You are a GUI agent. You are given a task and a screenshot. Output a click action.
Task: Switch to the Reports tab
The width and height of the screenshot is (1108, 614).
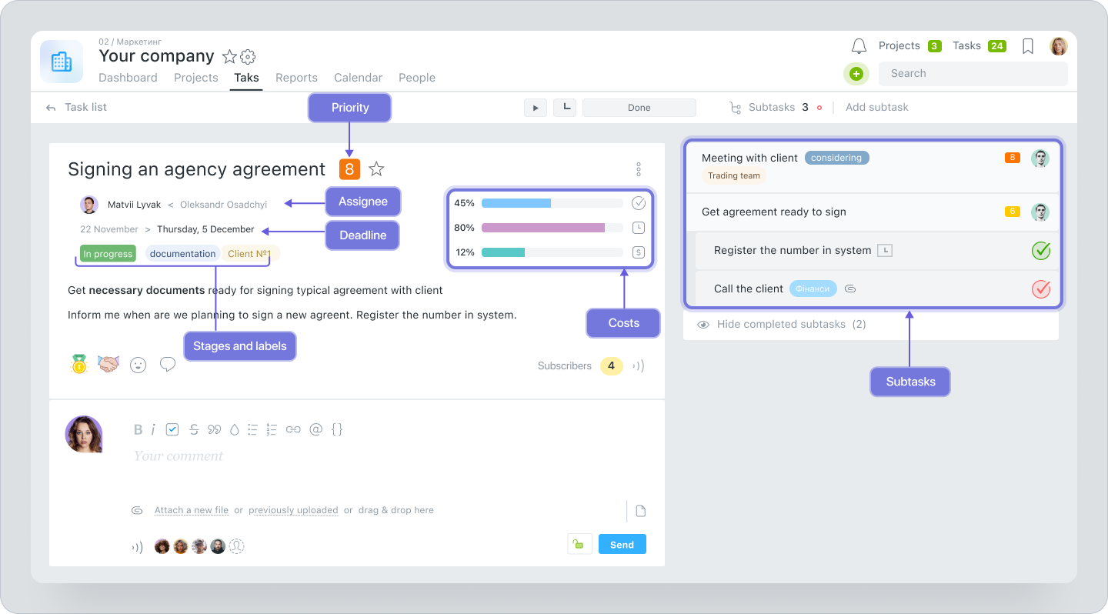click(296, 78)
